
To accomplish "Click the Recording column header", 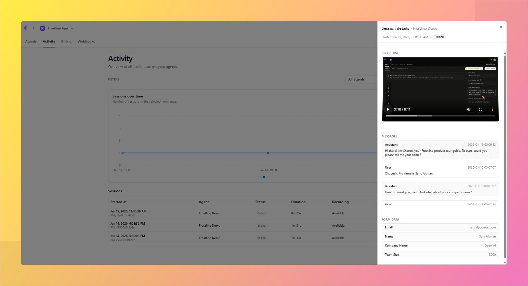I will (340, 202).
